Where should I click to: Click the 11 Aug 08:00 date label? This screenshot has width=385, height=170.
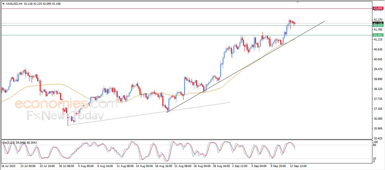coord(125,166)
